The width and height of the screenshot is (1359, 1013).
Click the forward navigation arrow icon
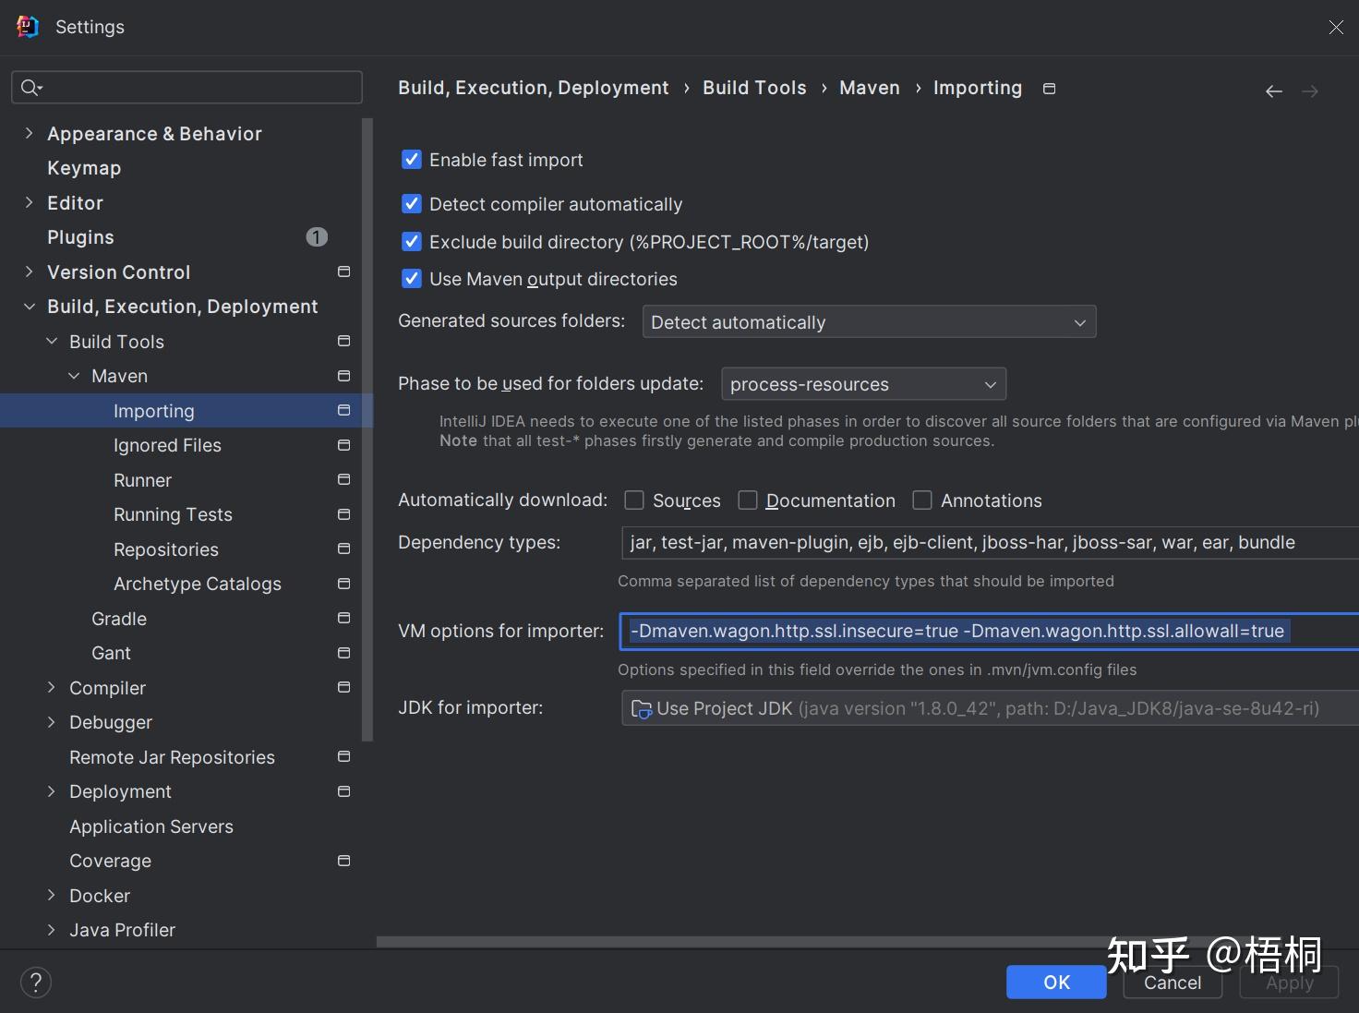tap(1309, 91)
